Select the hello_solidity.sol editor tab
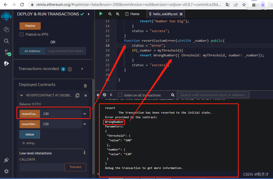Image resolution: width=273 pixels, height=179 pixels. click(165, 14)
